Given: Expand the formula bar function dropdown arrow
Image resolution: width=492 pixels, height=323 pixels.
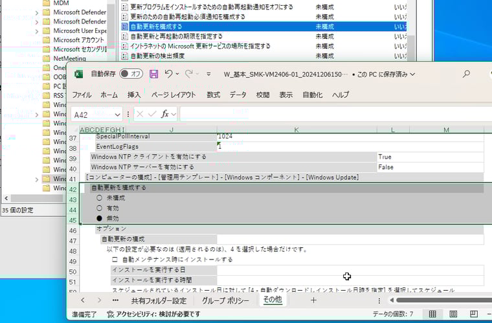Looking at the screenshot, I should pos(173,115).
